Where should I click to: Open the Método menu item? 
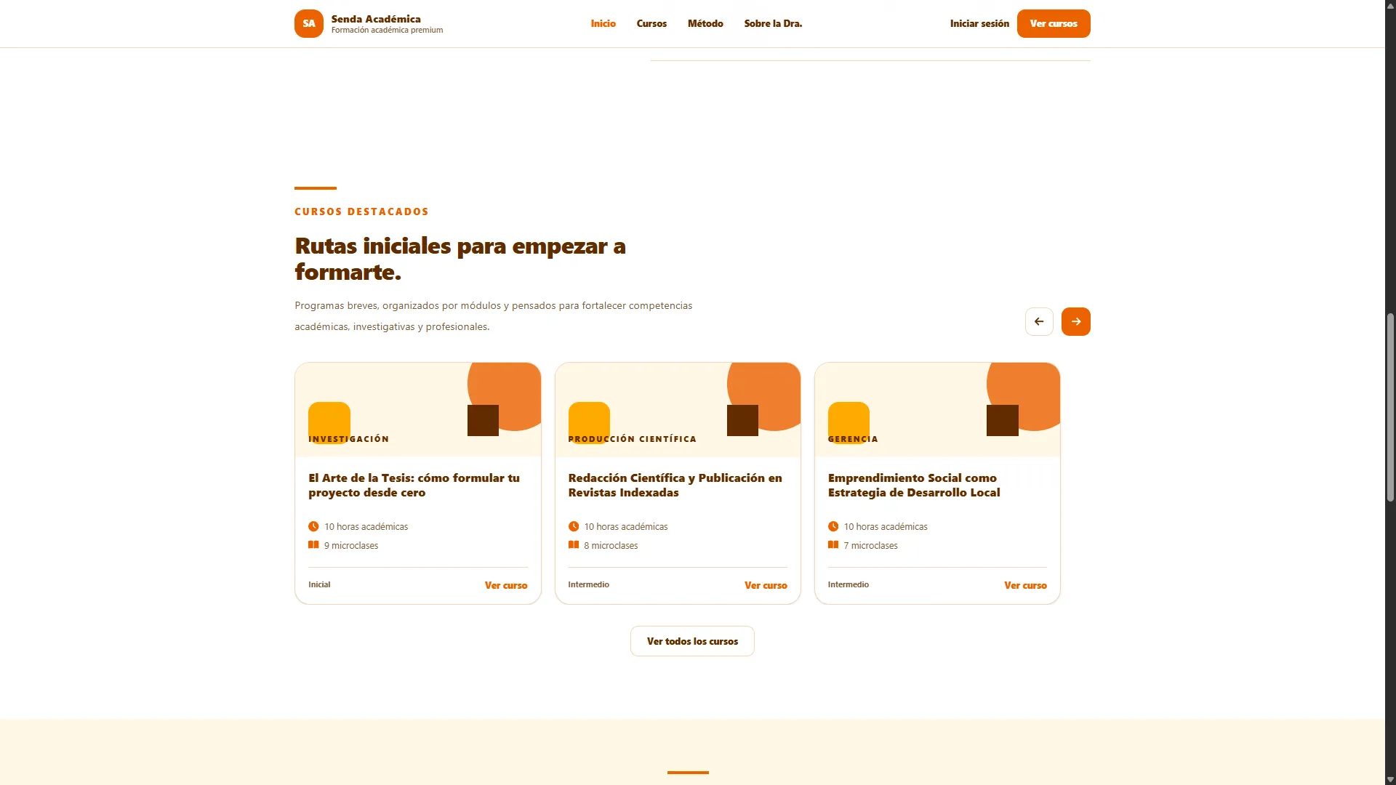[x=705, y=23]
